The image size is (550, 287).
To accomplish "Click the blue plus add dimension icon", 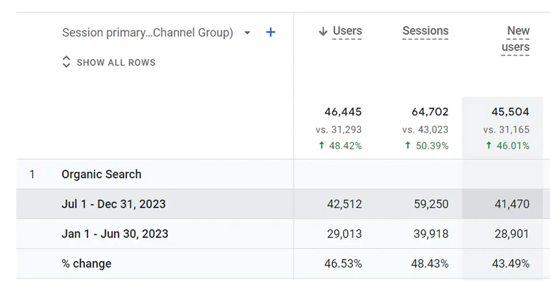I will pos(270,32).
